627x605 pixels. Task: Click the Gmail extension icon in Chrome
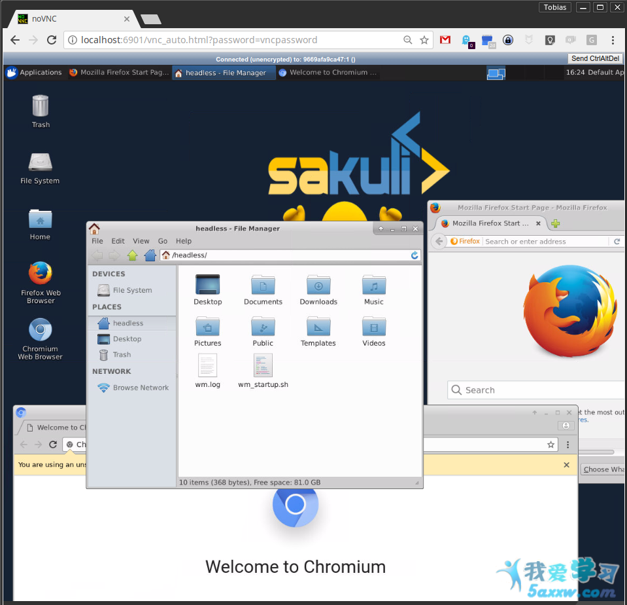point(445,40)
